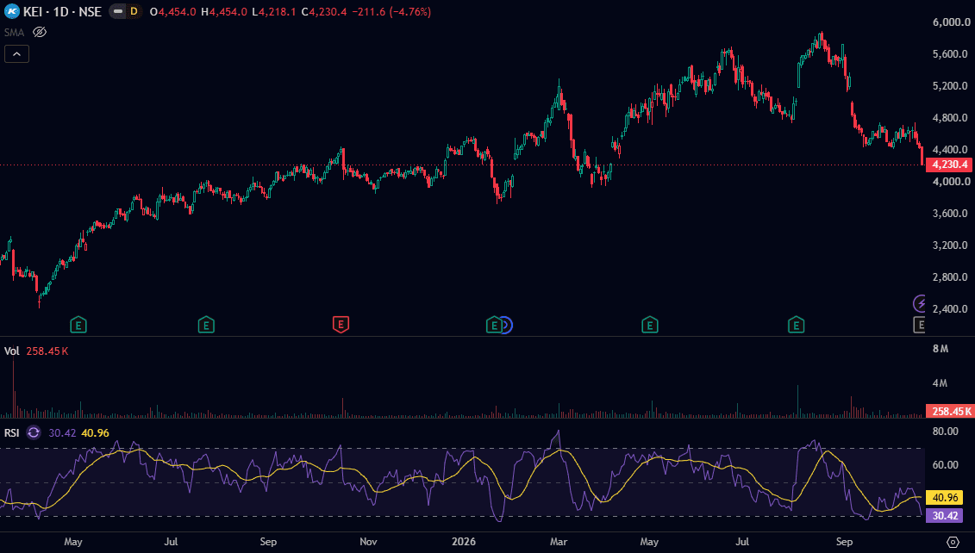Click the KEI symbol logo icon
This screenshot has height=553, width=975.
click(12, 11)
